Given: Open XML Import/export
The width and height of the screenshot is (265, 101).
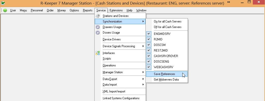Looking at the screenshot, I should click(x=114, y=91).
